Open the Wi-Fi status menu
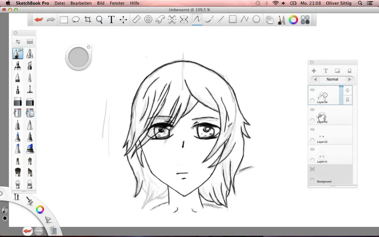The width and height of the screenshot is (379, 237). [x=275, y=3]
